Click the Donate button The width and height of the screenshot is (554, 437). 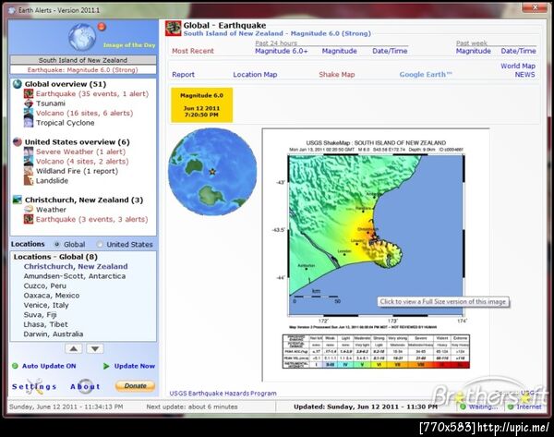click(x=136, y=386)
